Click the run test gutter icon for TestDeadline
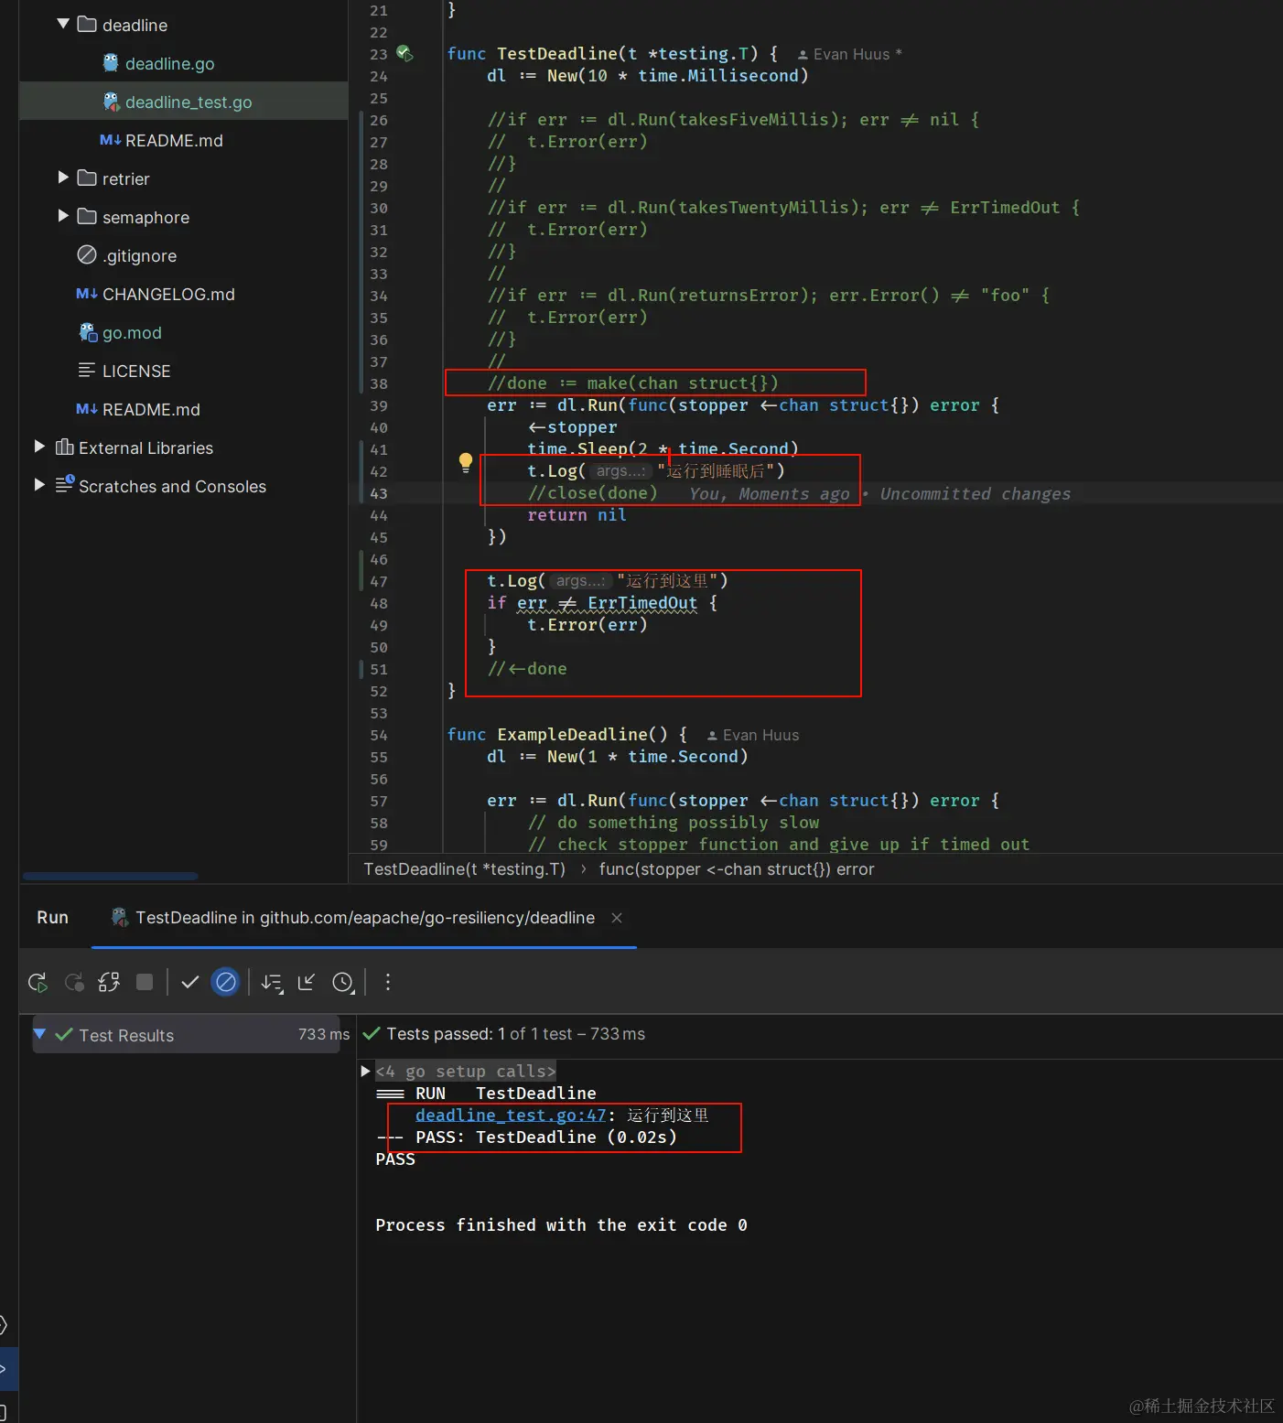1283x1423 pixels. tap(404, 54)
